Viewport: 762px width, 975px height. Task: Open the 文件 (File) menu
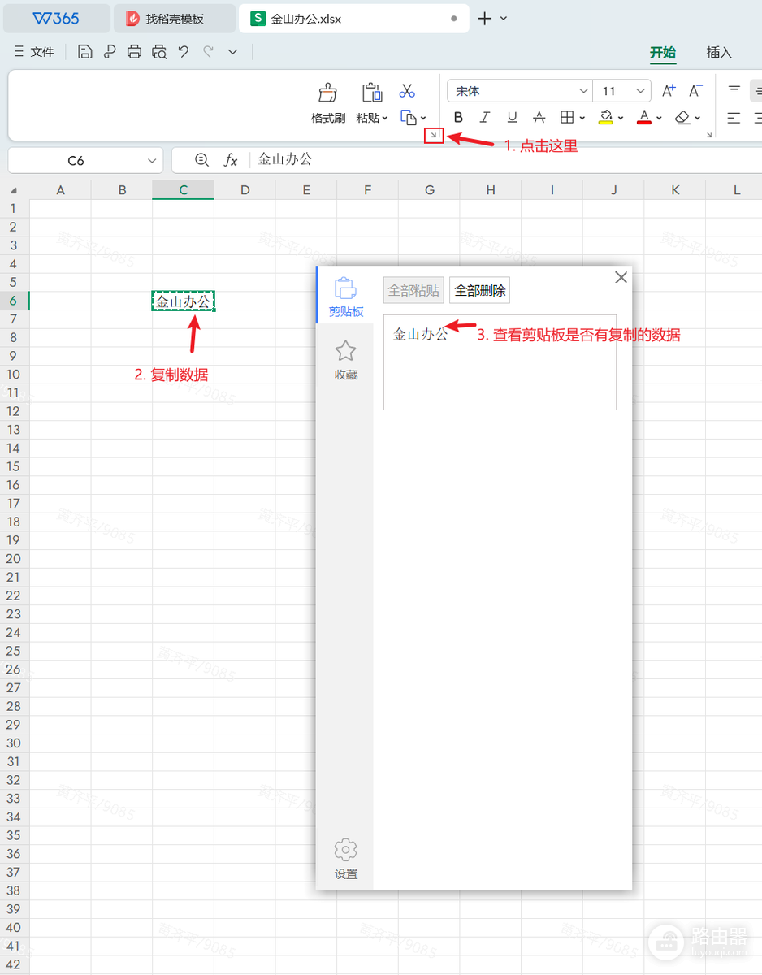35,52
